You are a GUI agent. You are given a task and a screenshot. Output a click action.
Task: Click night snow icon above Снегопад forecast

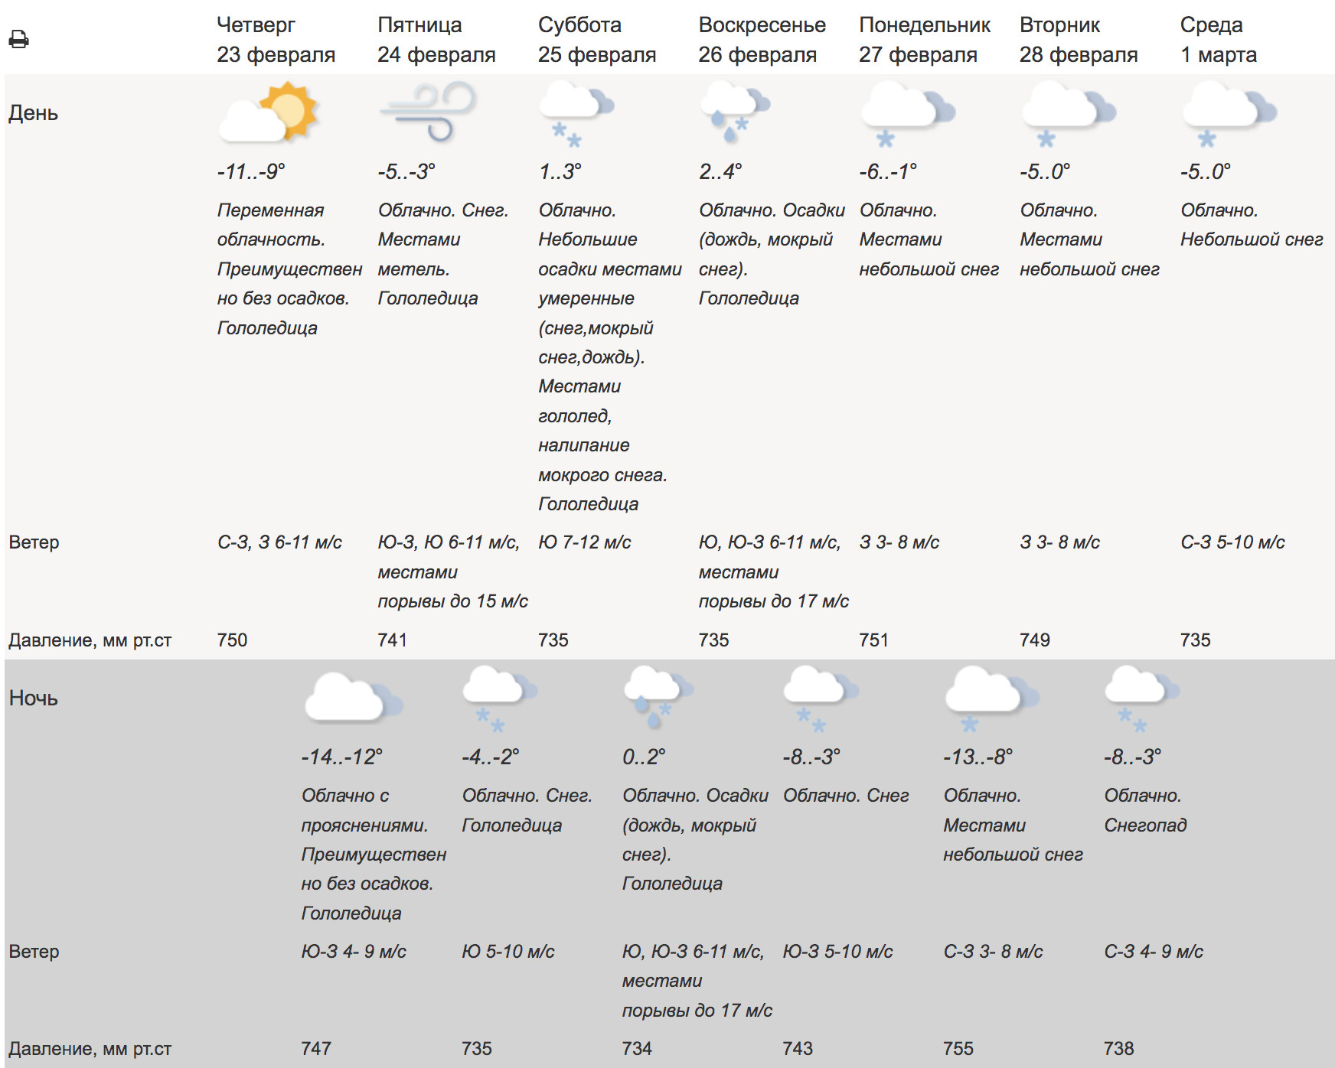point(1142,698)
